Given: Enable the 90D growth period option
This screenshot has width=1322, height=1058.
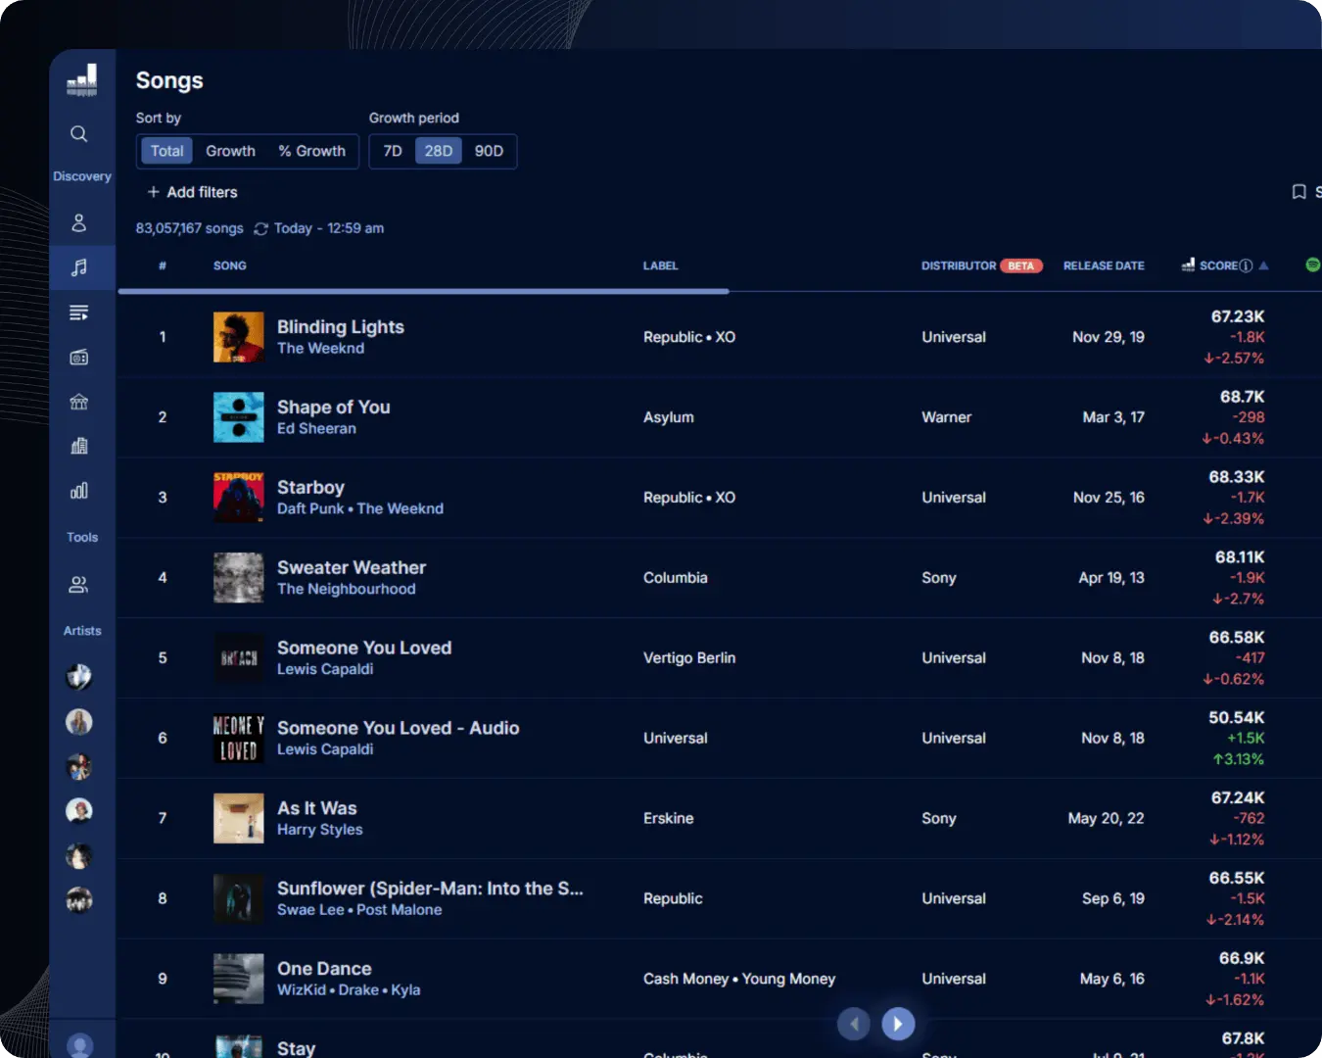Looking at the screenshot, I should (489, 151).
